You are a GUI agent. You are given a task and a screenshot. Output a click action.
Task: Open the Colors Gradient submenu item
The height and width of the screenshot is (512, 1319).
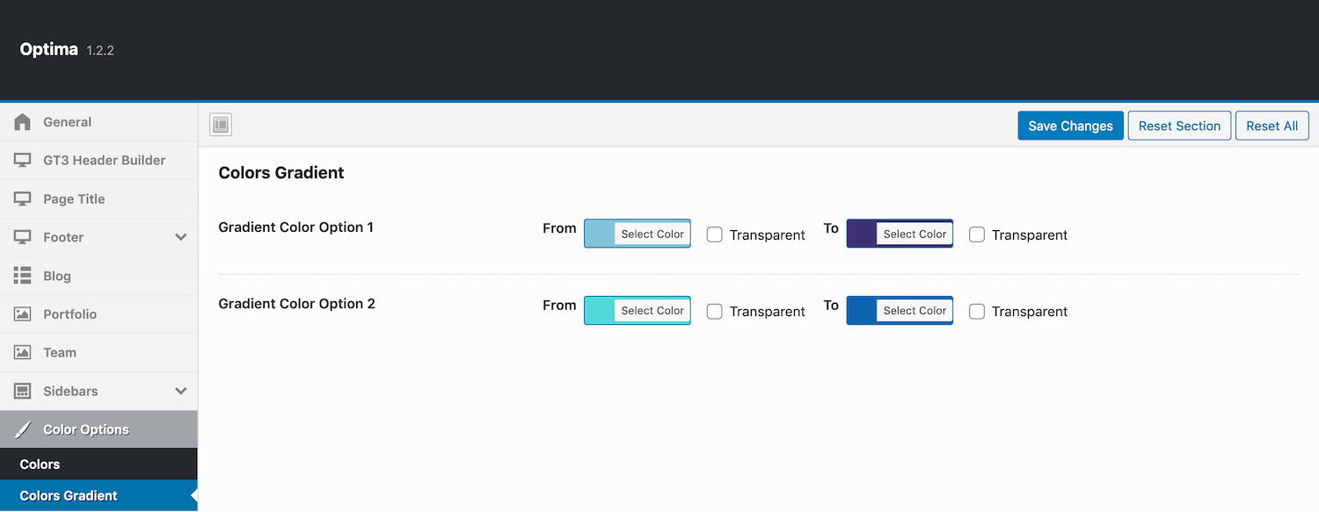tap(69, 494)
